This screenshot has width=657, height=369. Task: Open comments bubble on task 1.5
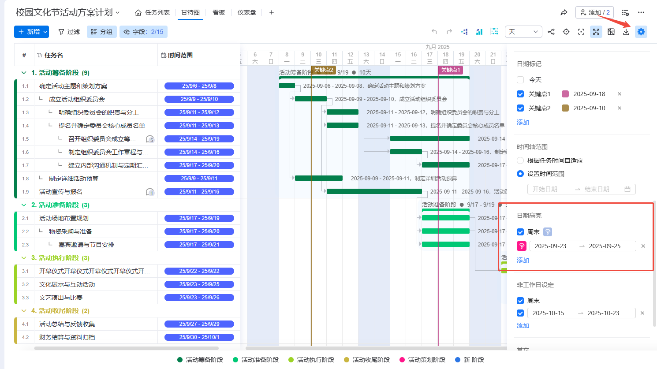(x=150, y=139)
